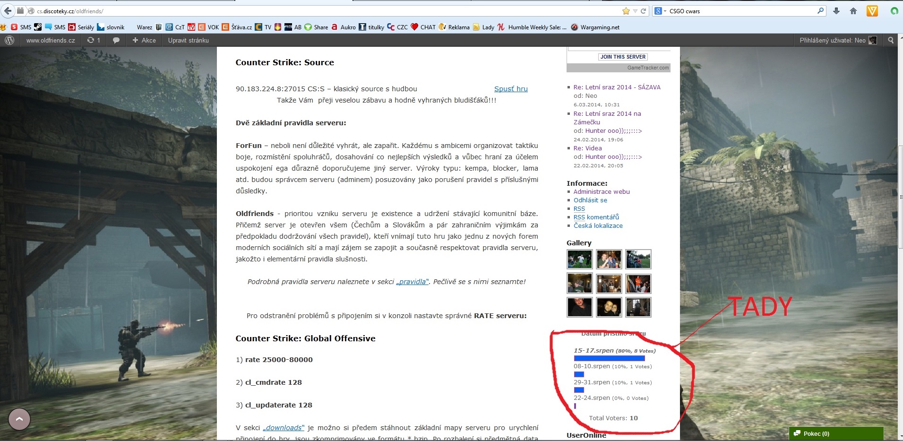Viewport: 903px width, 441px height.
Task: Open the Šťáva.cz bookmark
Action: tap(237, 27)
